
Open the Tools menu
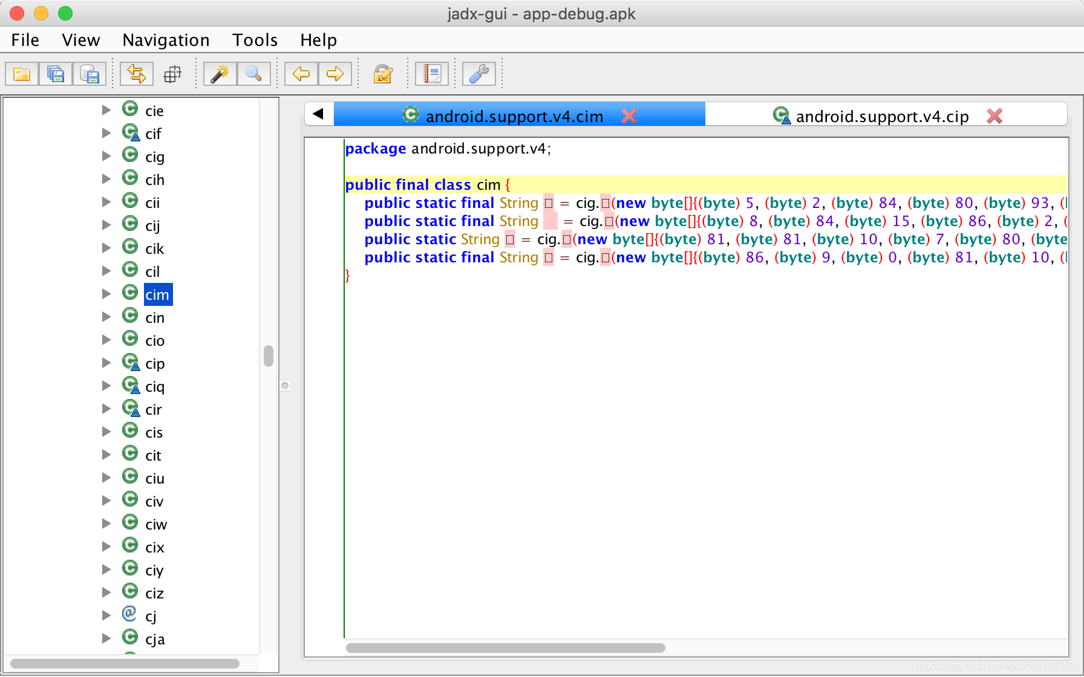coord(255,40)
